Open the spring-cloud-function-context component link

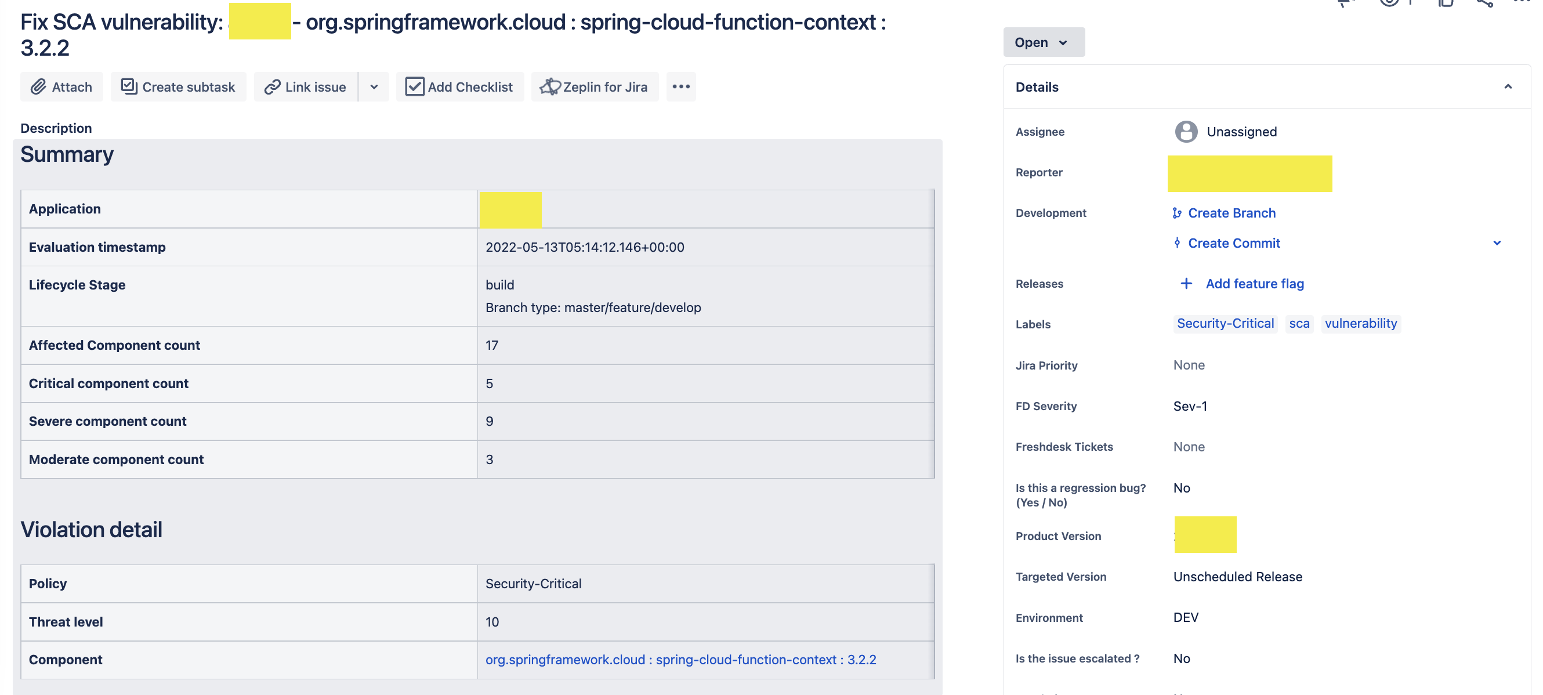[x=680, y=660]
